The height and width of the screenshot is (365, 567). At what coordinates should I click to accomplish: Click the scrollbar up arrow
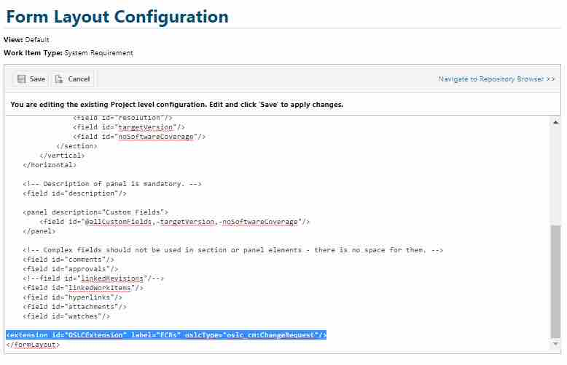coord(555,121)
